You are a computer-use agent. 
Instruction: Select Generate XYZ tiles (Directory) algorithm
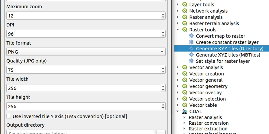point(229,49)
